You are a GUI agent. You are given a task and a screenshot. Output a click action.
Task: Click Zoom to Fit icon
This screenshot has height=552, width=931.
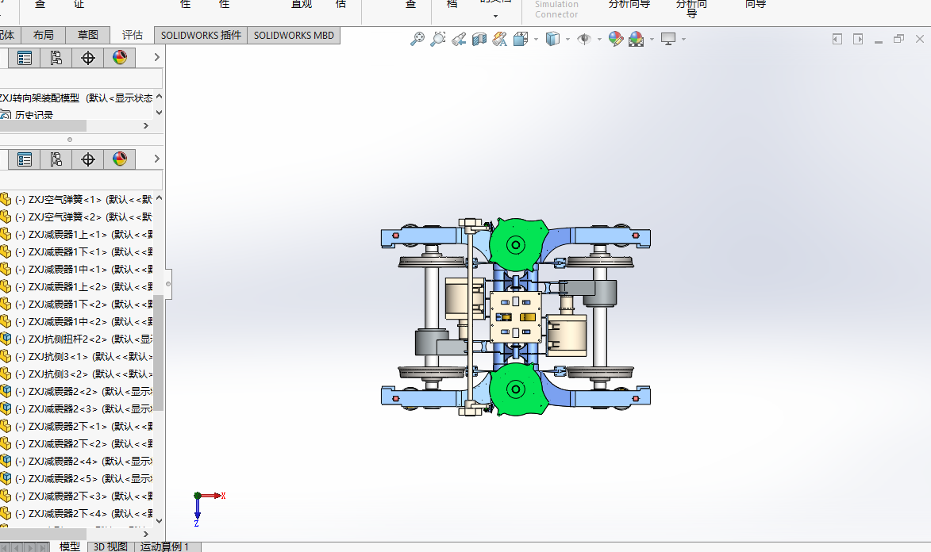[x=417, y=39]
